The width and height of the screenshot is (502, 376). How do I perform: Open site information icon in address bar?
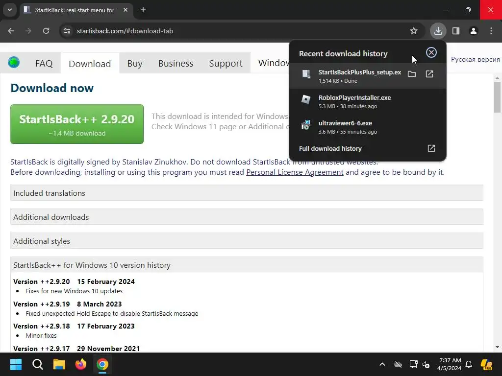pyautogui.click(x=67, y=31)
